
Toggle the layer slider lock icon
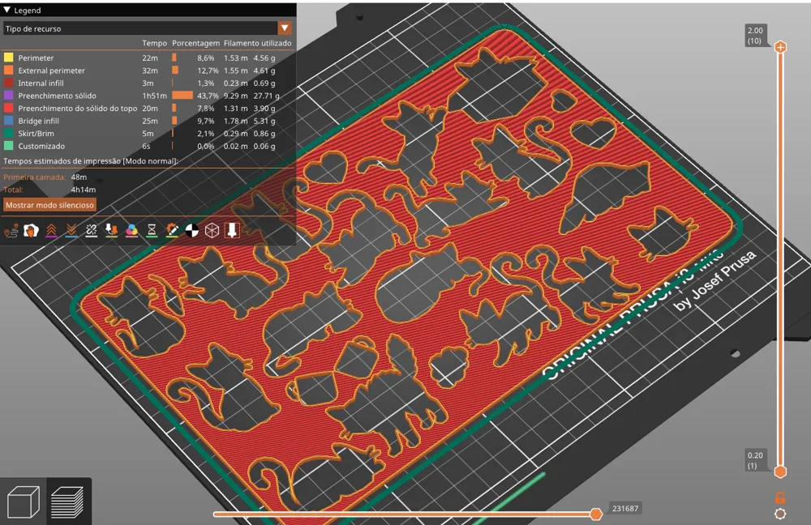(x=780, y=497)
